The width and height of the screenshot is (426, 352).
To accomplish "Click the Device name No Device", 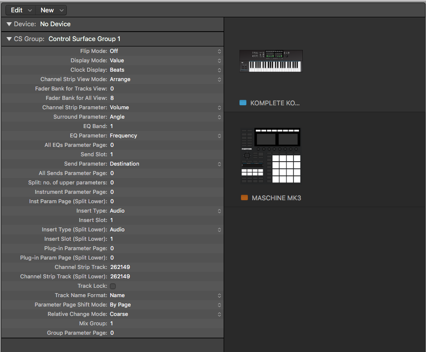I will 55,24.
